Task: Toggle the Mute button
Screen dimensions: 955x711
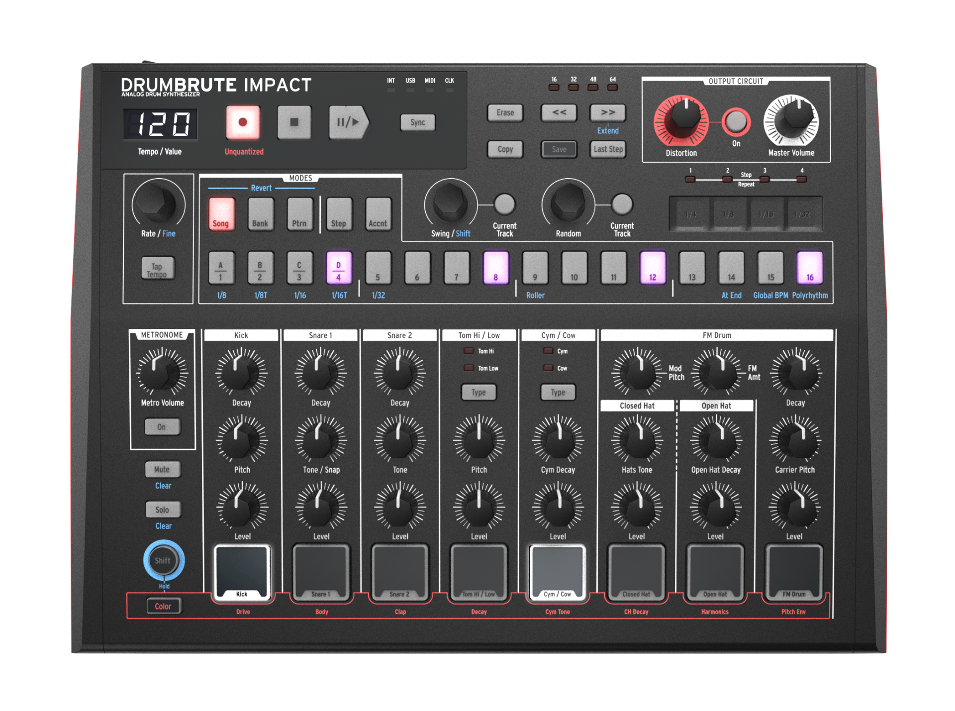Action: click(162, 469)
